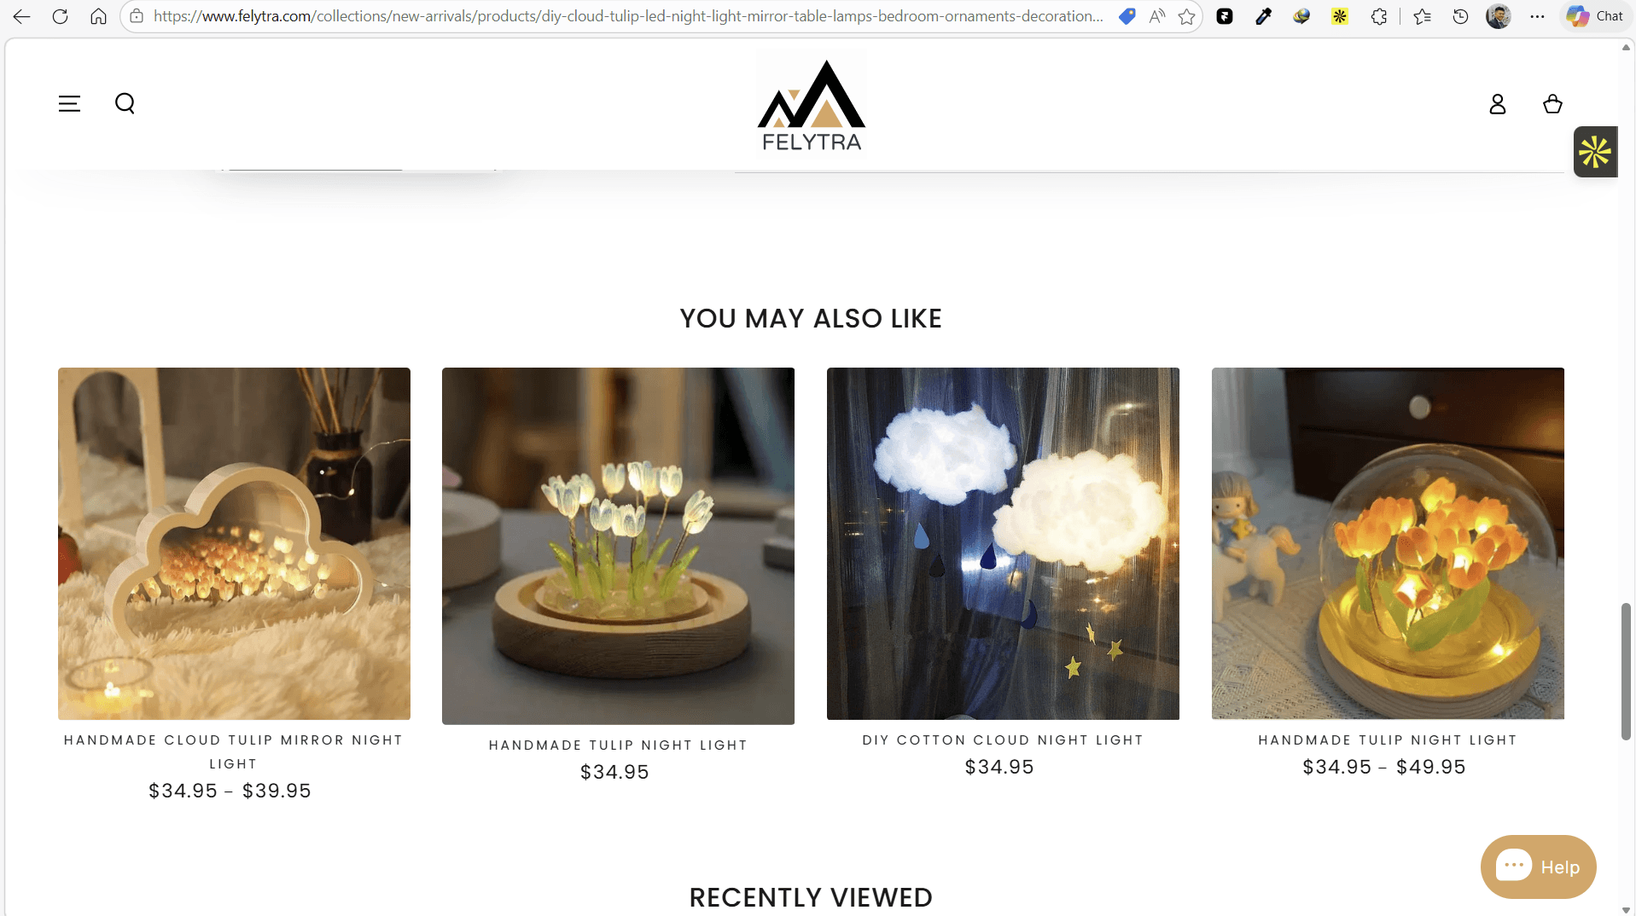
Task: Click the address bar URL
Action: pyautogui.click(x=627, y=16)
